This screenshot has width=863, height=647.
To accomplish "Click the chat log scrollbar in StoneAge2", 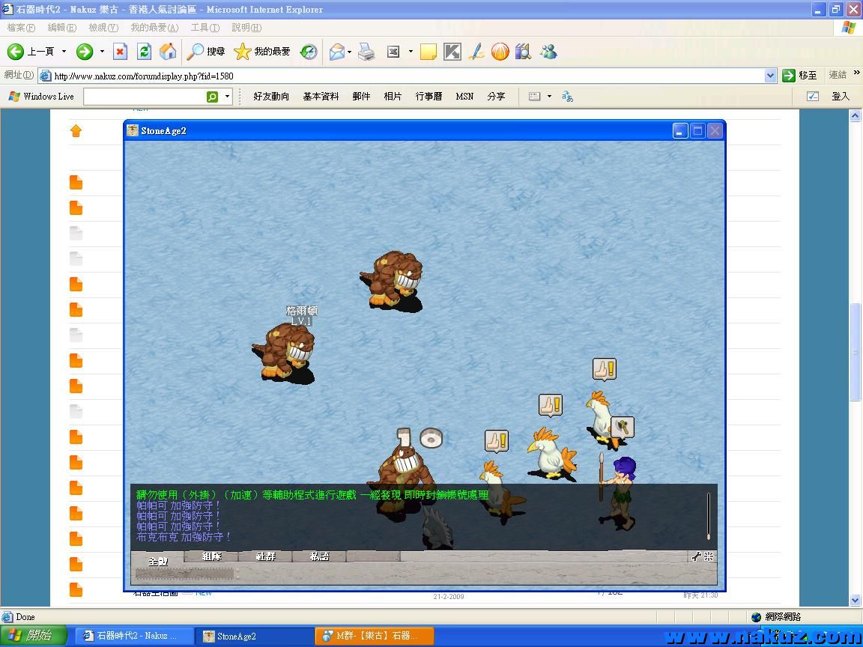I will coord(709,515).
